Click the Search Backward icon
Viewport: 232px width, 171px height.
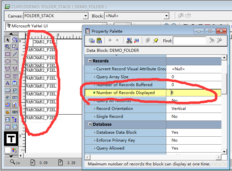[219, 40]
